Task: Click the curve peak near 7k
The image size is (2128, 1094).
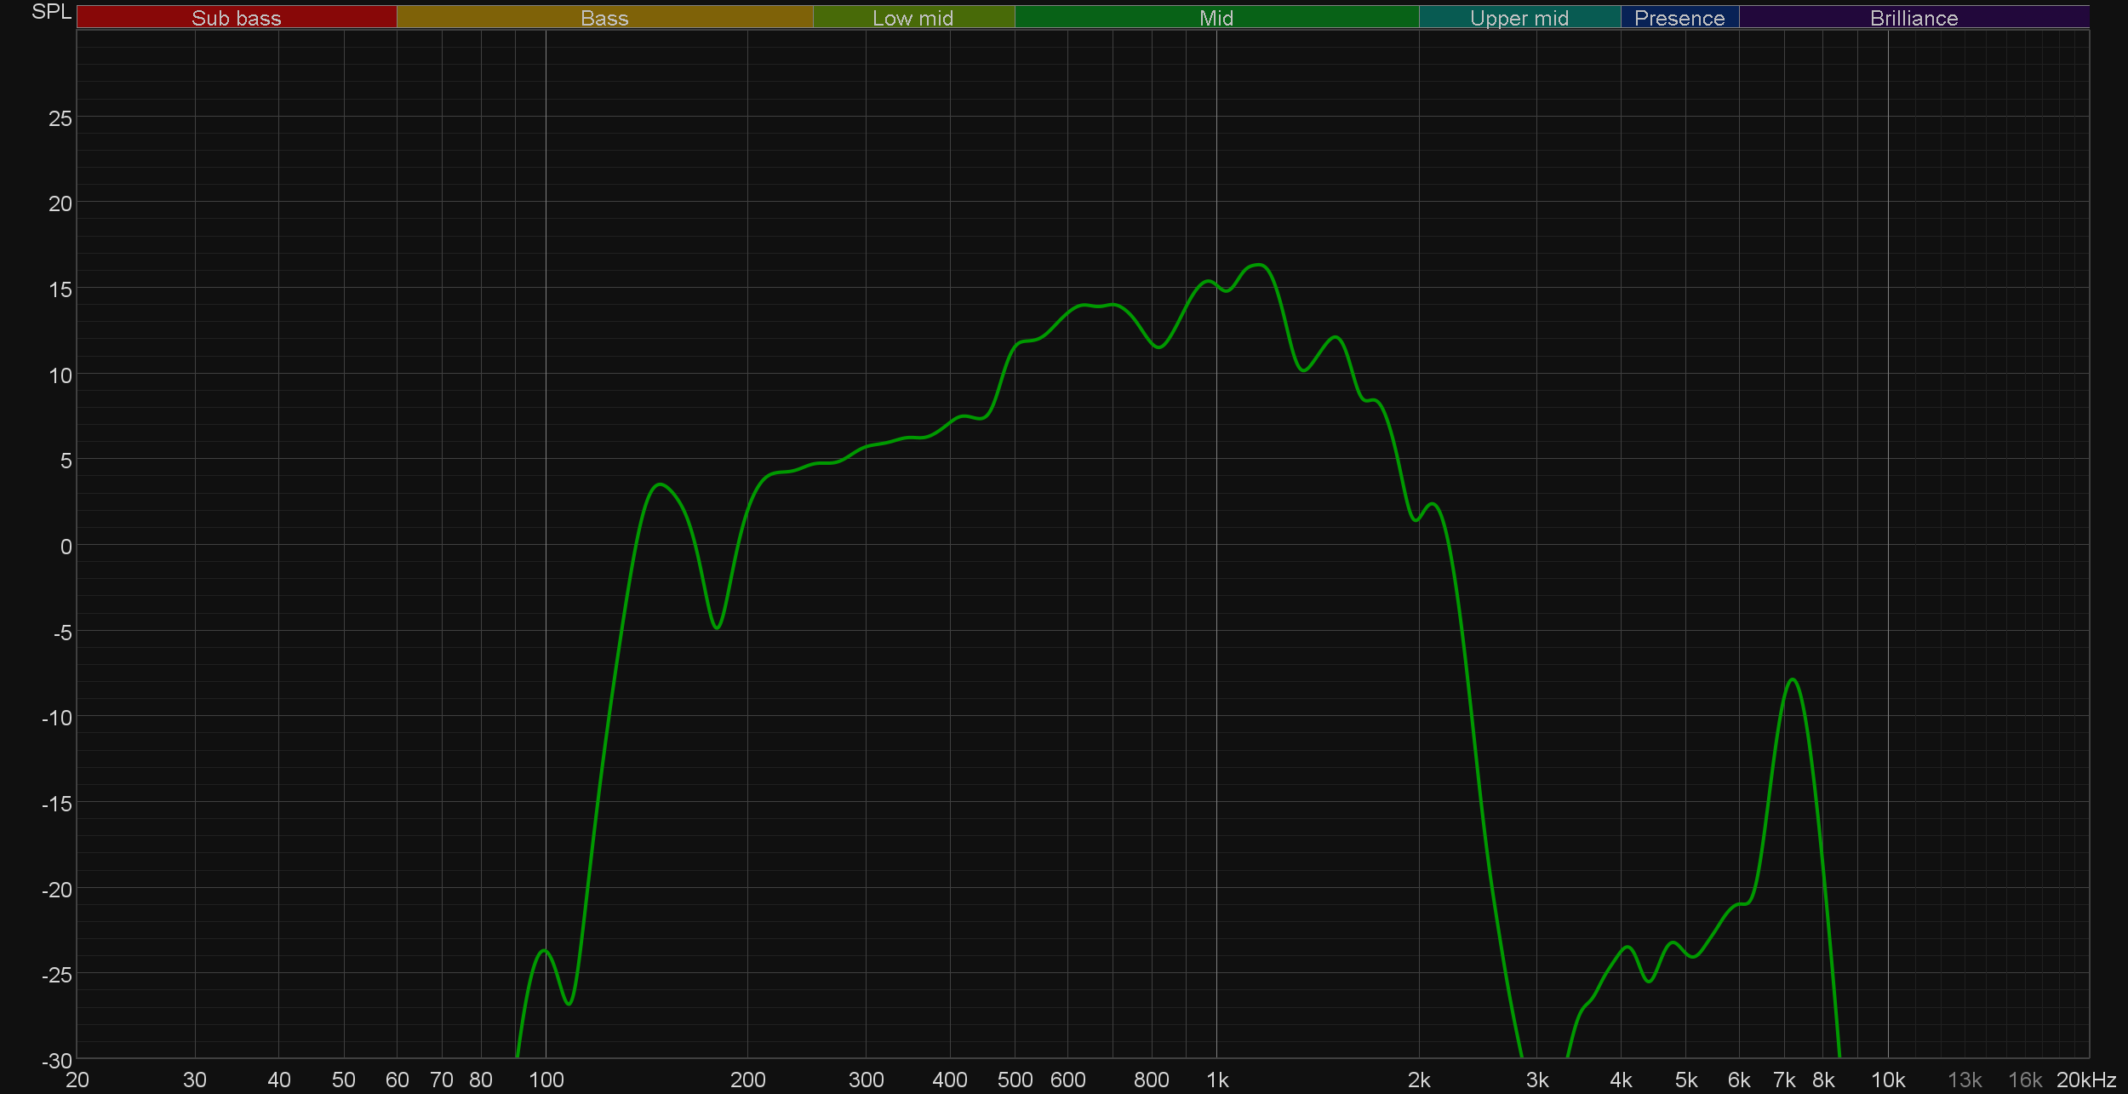Action: pos(1793,679)
